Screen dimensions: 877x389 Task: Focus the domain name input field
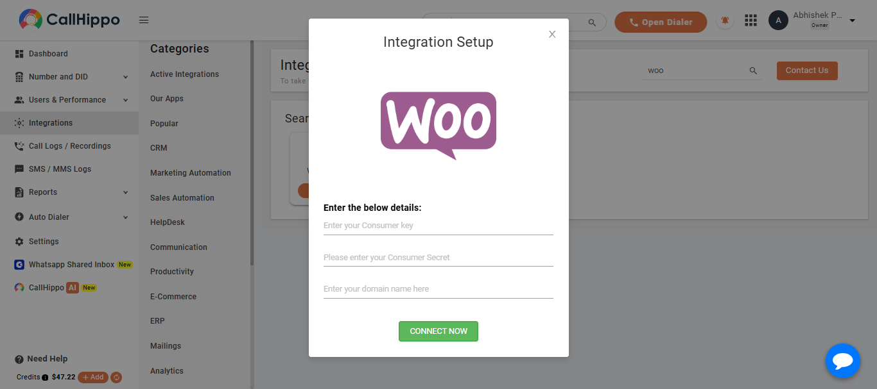[438, 289]
